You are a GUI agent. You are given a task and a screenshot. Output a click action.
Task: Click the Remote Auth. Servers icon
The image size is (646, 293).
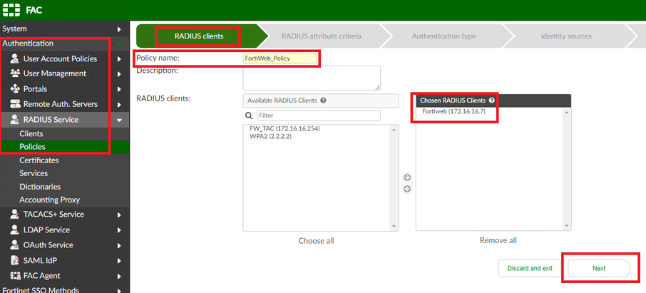[x=15, y=104]
